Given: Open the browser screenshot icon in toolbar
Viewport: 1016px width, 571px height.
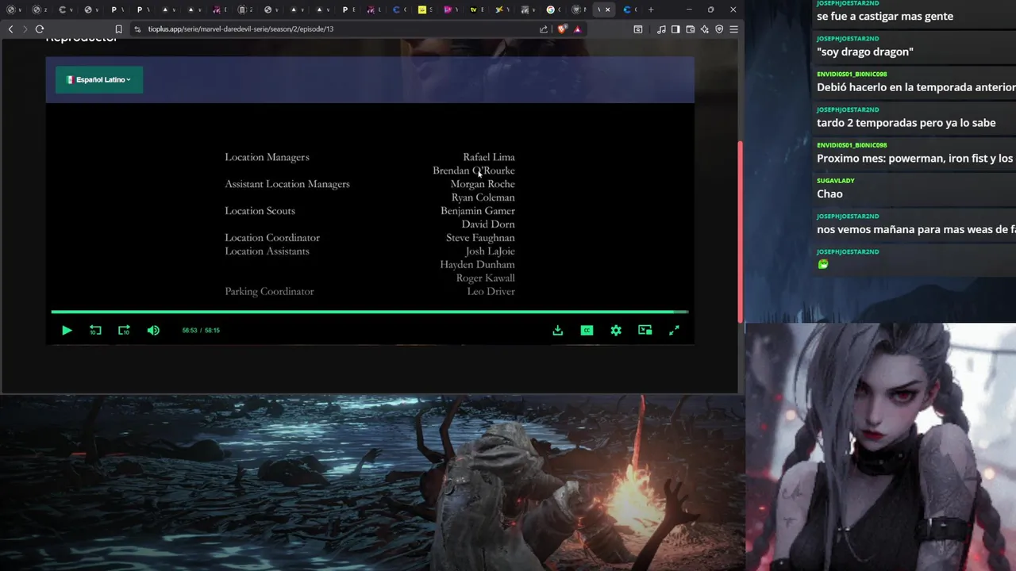Looking at the screenshot, I should [638, 29].
